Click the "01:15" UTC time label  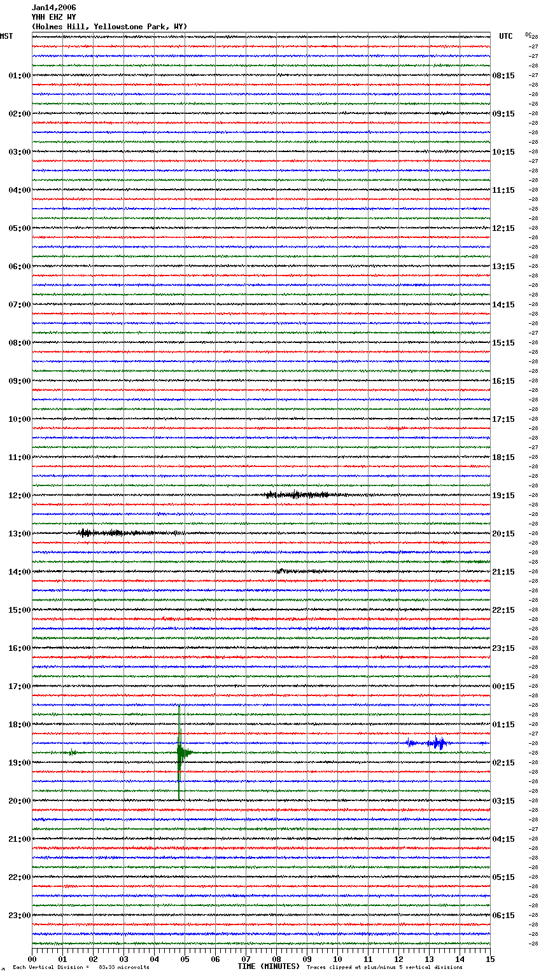(503, 725)
